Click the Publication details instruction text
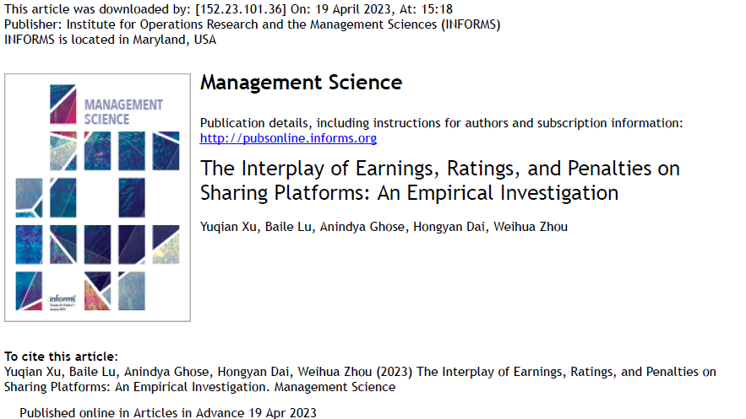 pos(441,123)
